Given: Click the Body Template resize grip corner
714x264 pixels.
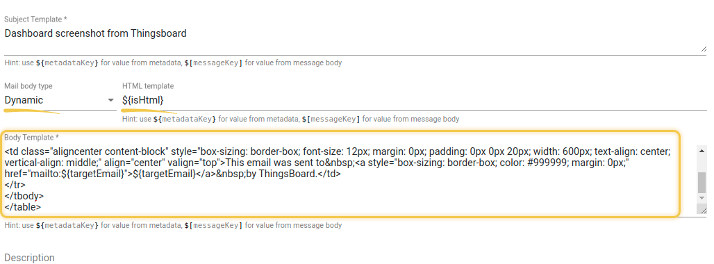Looking at the screenshot, I should click(x=701, y=209).
